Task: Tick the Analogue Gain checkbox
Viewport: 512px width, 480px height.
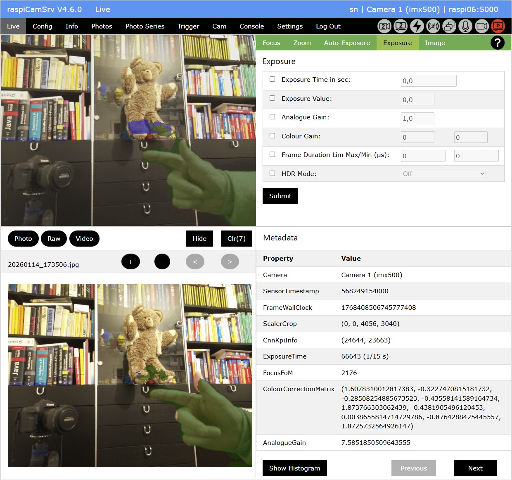Action: 273,117
